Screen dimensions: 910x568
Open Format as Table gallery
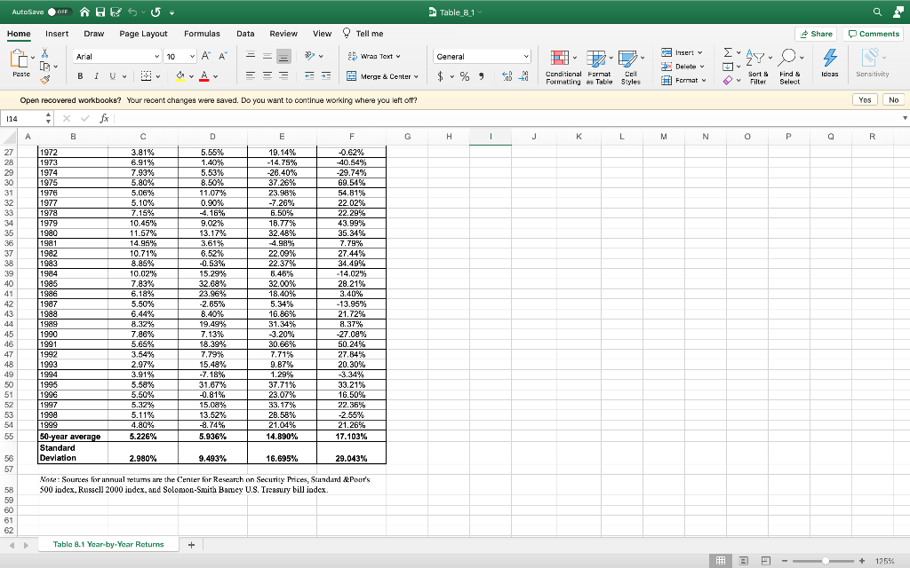[599, 67]
